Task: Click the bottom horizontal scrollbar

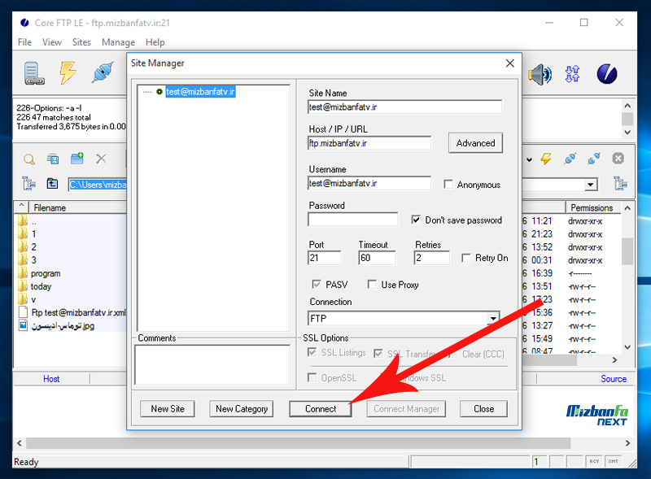Action: point(298,443)
